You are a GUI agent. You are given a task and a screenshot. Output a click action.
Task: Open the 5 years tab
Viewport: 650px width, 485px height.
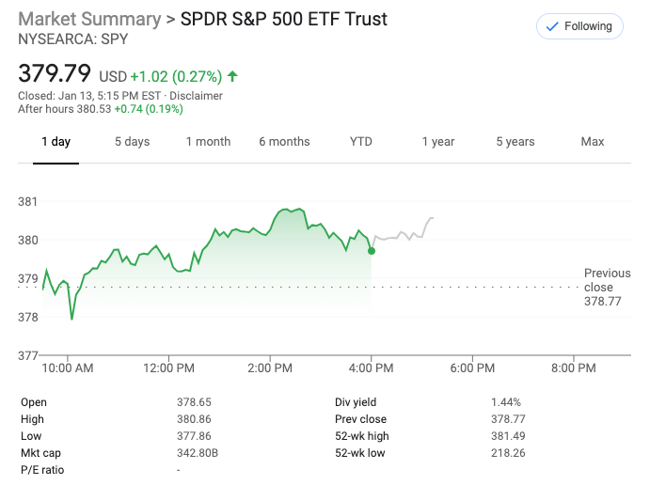pyautogui.click(x=515, y=142)
